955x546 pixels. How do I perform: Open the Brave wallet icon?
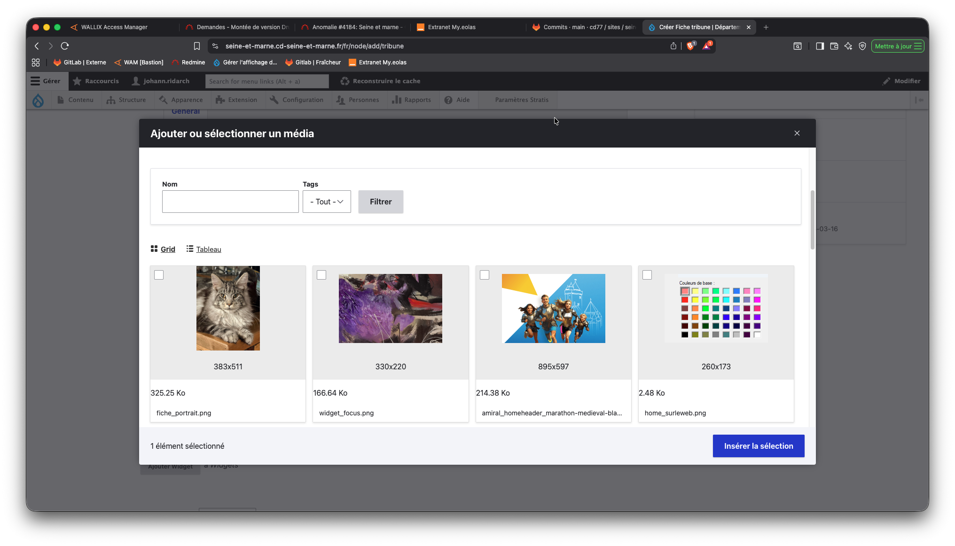[x=834, y=46]
